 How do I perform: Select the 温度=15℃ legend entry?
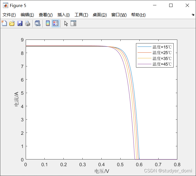coord(155,47)
